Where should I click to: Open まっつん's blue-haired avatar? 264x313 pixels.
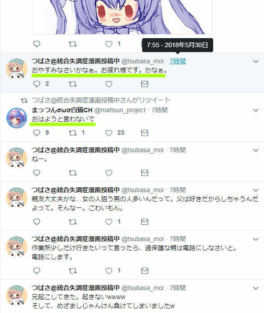pyautogui.click(x=17, y=118)
